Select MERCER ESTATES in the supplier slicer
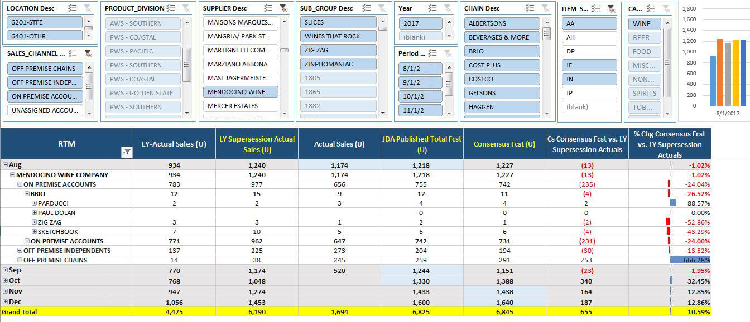This screenshot has width=750, height=322. [241, 106]
